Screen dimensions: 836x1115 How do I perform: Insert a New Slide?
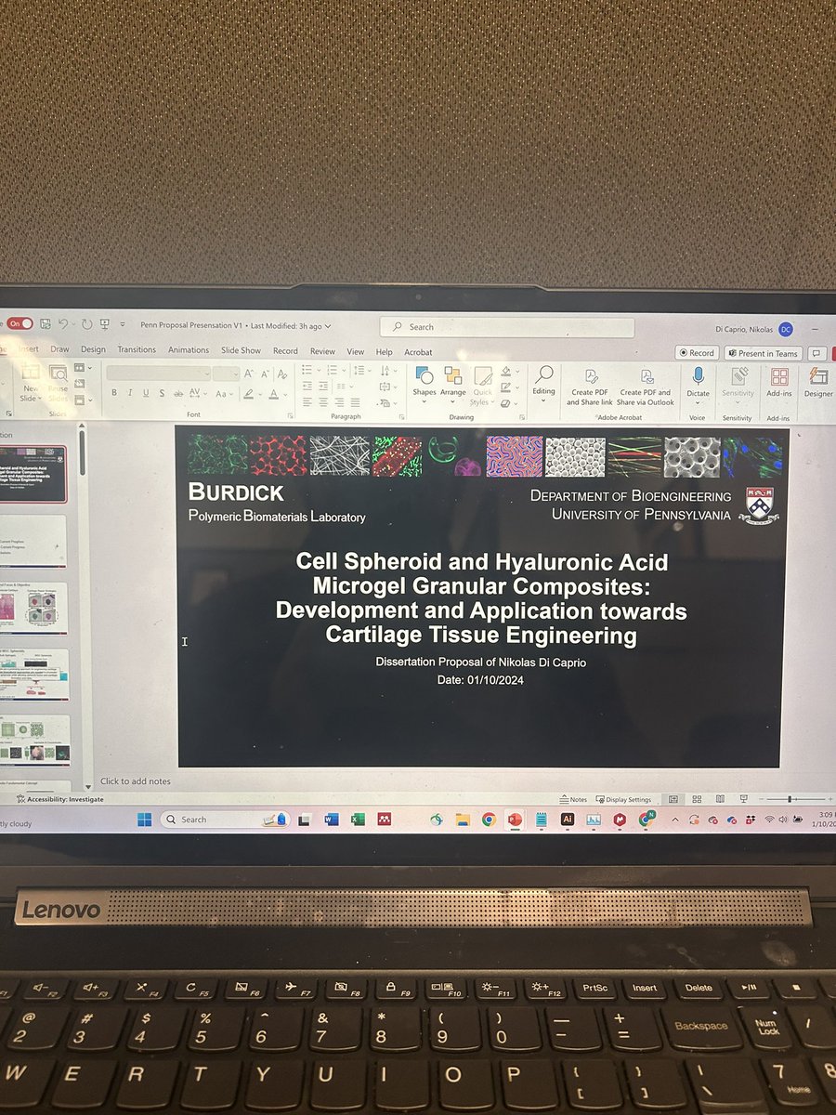click(31, 383)
